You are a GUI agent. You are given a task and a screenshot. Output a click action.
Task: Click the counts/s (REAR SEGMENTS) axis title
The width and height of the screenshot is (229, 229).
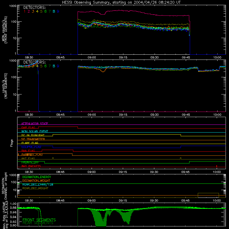pos(5,86)
